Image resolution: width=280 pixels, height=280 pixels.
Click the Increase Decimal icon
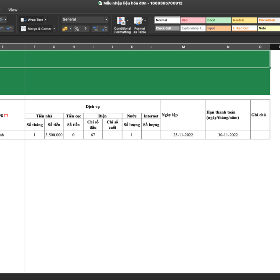point(96,29)
